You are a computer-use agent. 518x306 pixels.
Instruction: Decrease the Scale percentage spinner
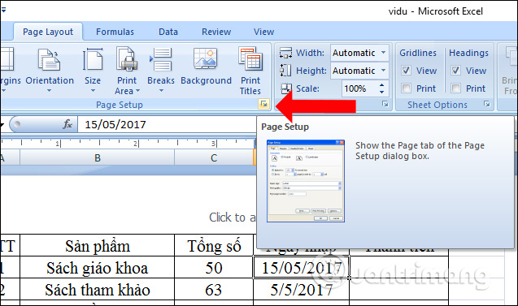(x=382, y=92)
